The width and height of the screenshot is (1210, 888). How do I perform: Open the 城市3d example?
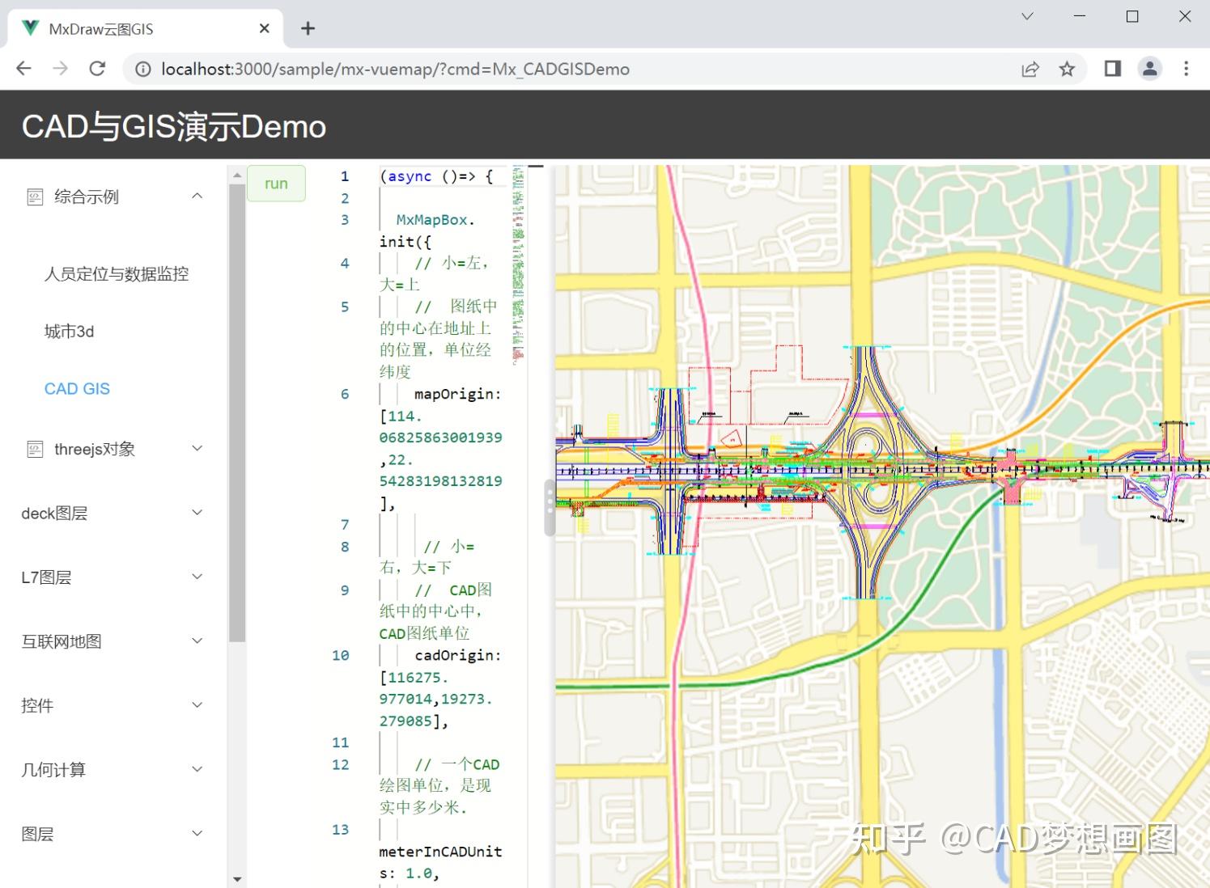point(69,331)
